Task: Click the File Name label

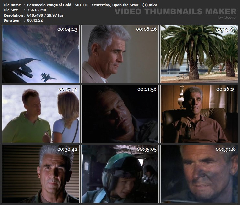Action: (12, 5)
